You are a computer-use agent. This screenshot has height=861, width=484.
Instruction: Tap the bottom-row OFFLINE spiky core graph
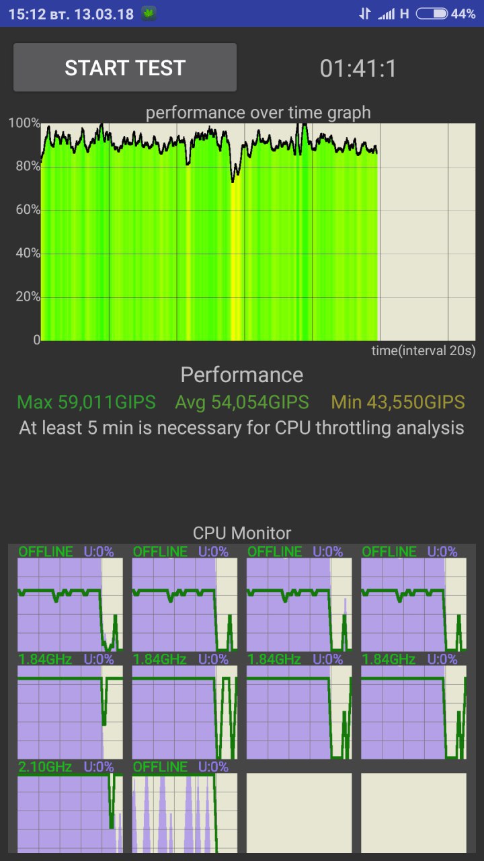[x=185, y=812]
